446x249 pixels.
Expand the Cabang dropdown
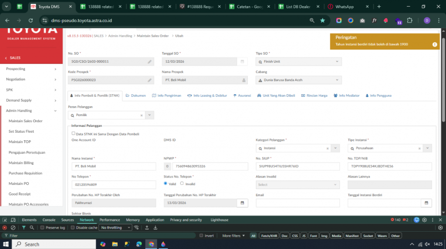tap(336, 80)
